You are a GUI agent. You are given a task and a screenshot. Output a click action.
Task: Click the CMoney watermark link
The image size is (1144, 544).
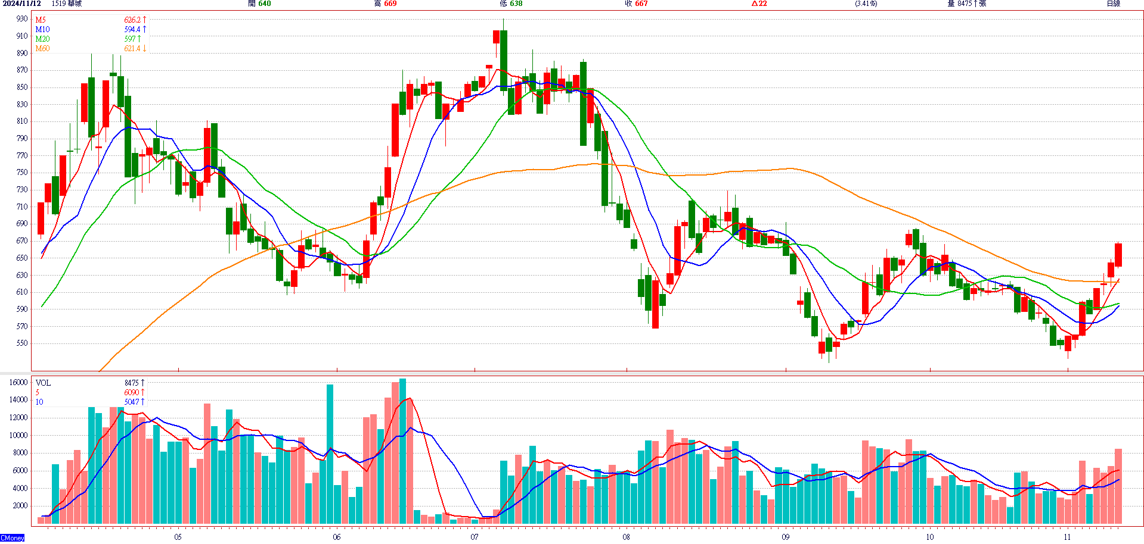pos(13,538)
